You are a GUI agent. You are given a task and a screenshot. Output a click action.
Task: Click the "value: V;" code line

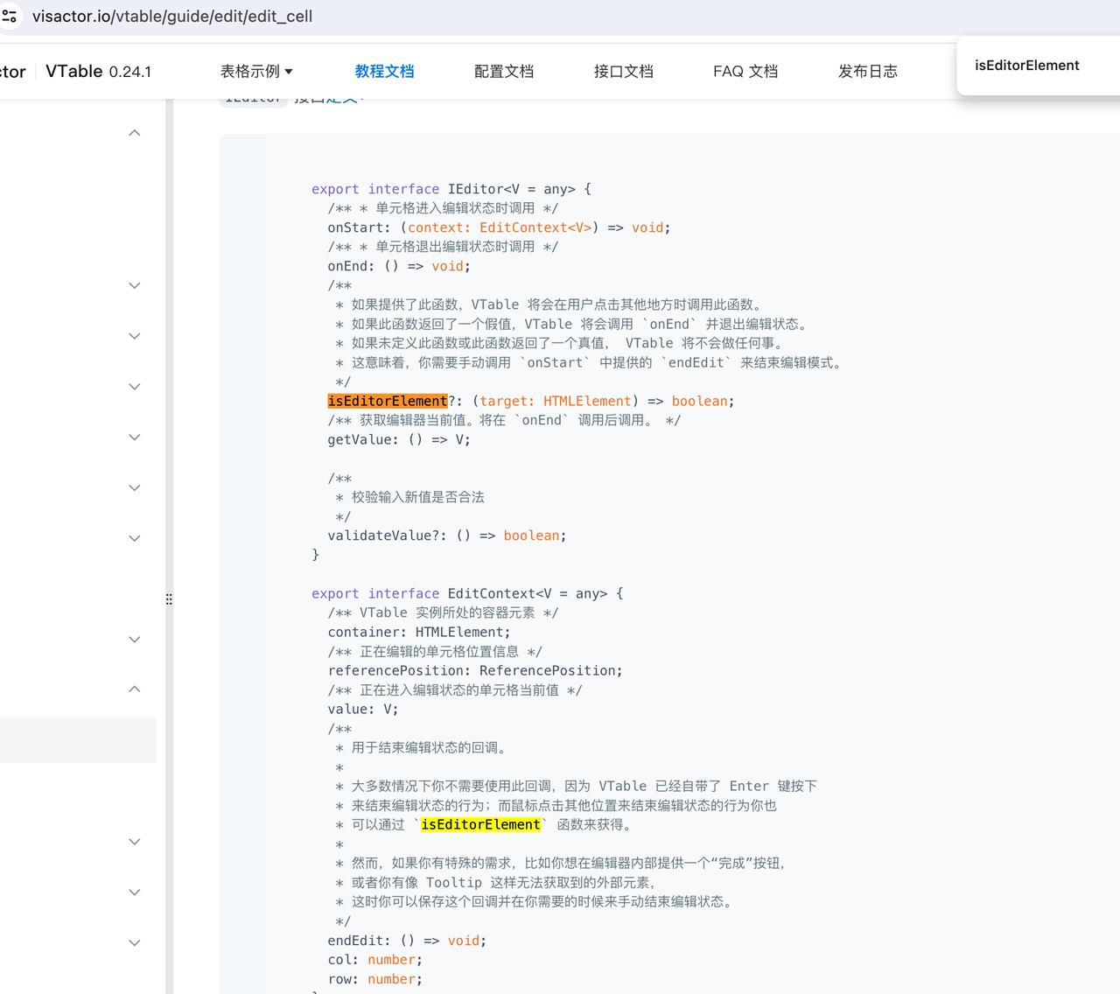click(x=363, y=709)
